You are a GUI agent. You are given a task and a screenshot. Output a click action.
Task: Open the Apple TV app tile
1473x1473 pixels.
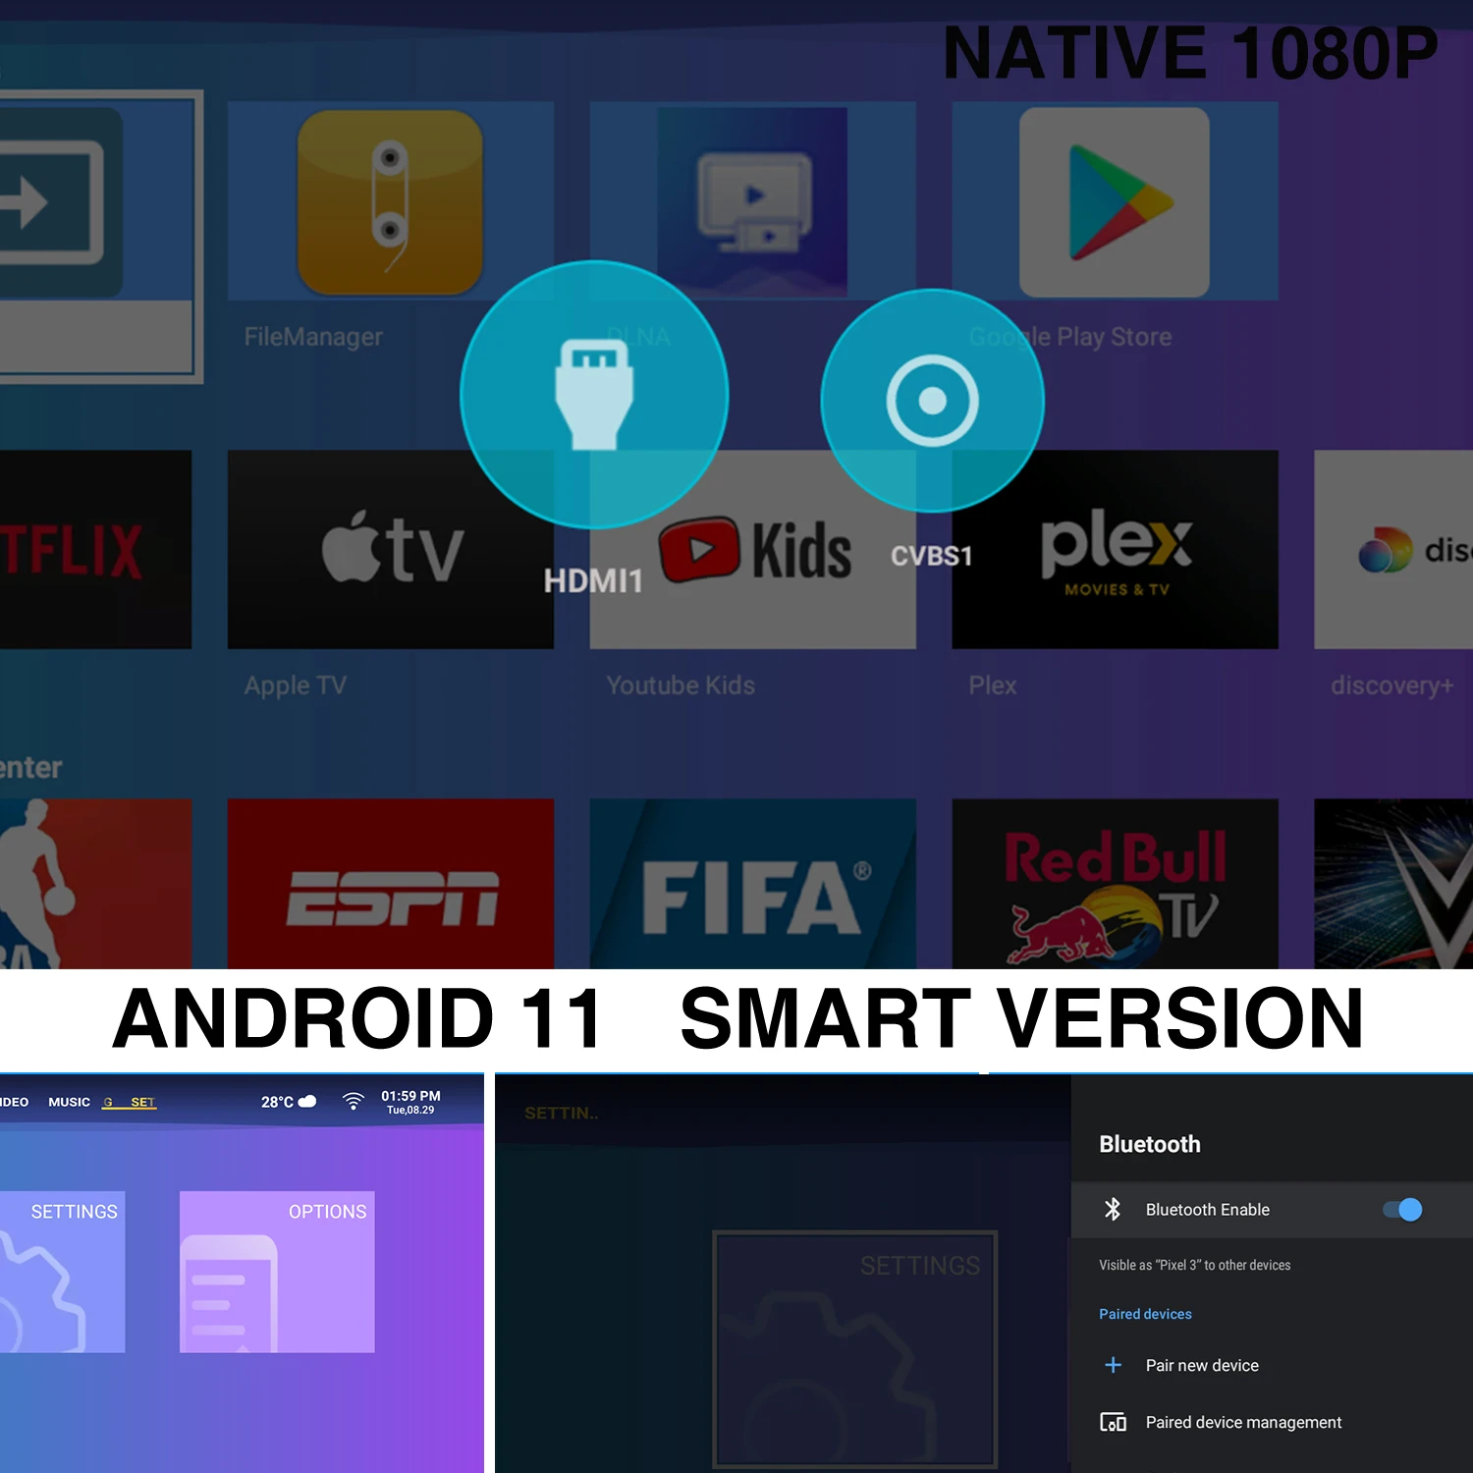(x=390, y=550)
